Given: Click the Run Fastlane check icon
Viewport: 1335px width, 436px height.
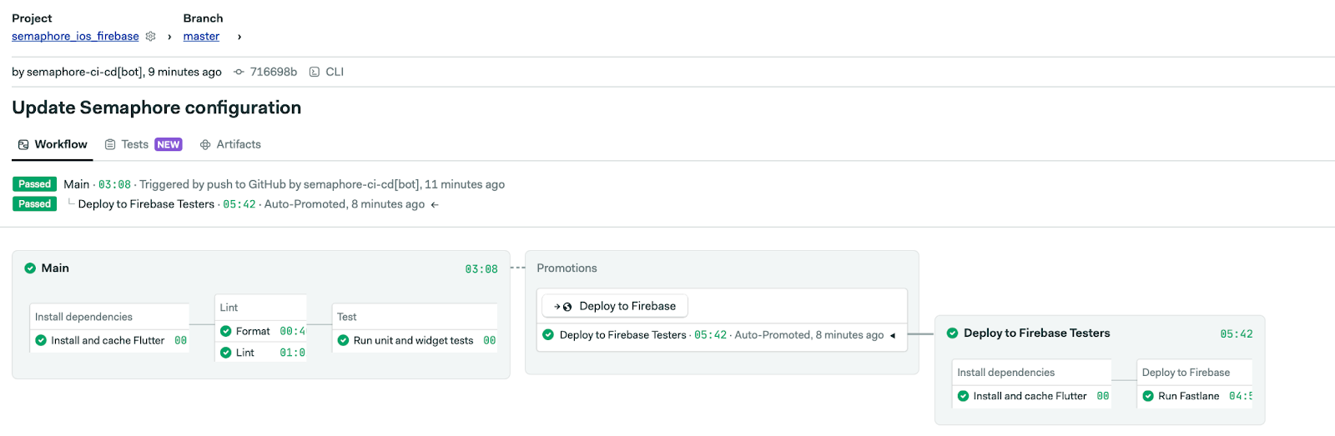Looking at the screenshot, I should [x=1148, y=396].
